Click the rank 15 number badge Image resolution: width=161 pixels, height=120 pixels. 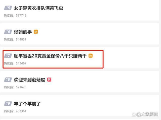coord(8,8)
